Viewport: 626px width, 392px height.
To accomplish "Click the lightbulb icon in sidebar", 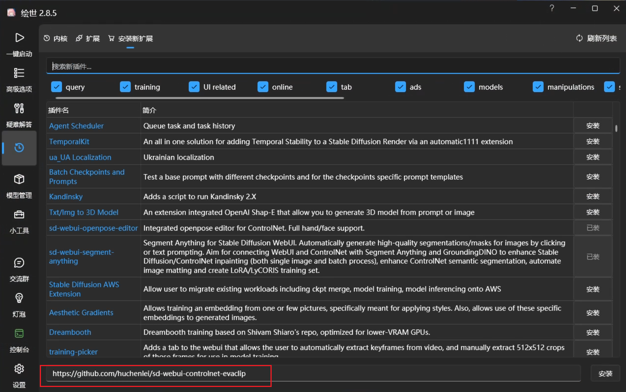I will [19, 298].
